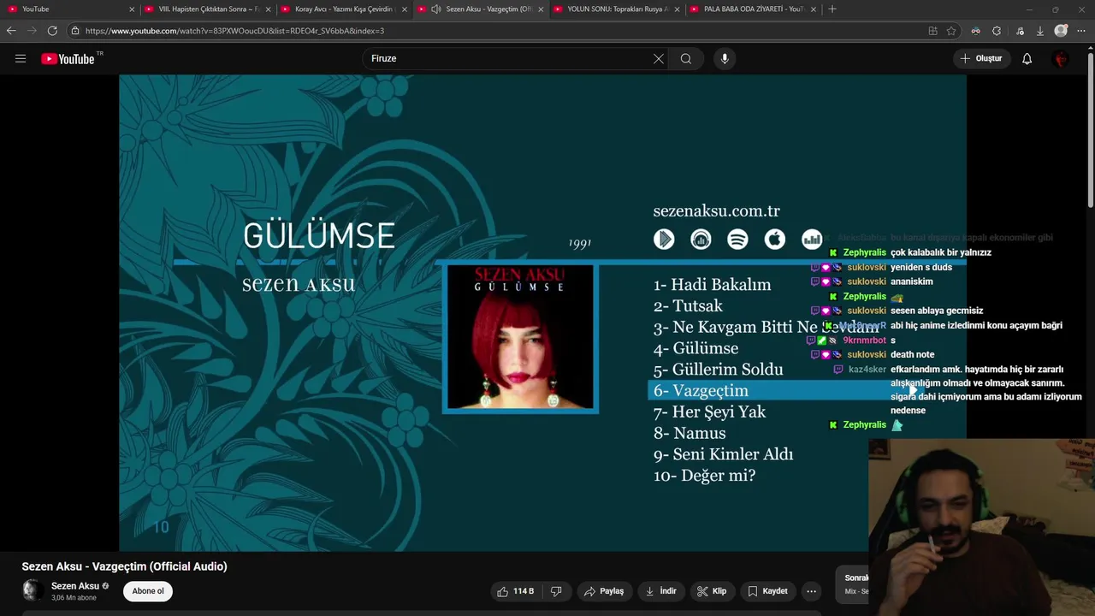Like the video with thumbs up
The width and height of the screenshot is (1095, 616).
click(516, 591)
